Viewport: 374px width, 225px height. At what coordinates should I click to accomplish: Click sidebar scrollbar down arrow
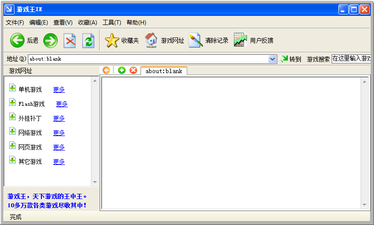(95, 182)
